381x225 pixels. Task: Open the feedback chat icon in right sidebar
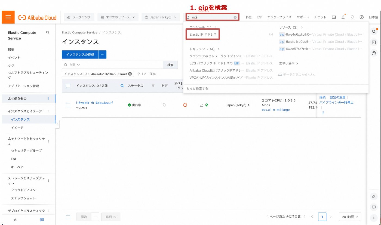click(x=374, y=207)
